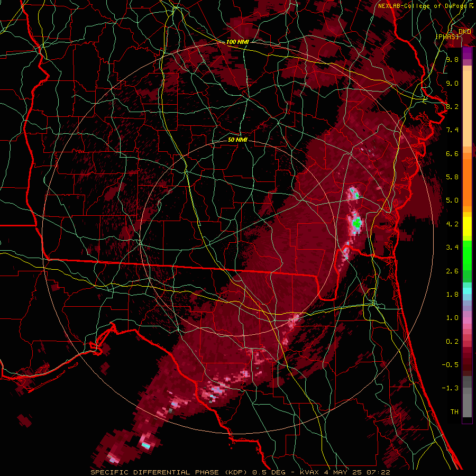Viewport: 476px width, 476px height.
Task: Click the "TH" threshold label on scale
Action: tap(454, 412)
